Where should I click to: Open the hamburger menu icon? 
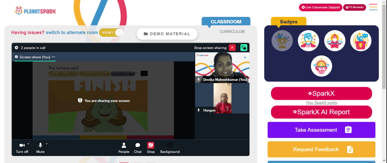[373, 7]
